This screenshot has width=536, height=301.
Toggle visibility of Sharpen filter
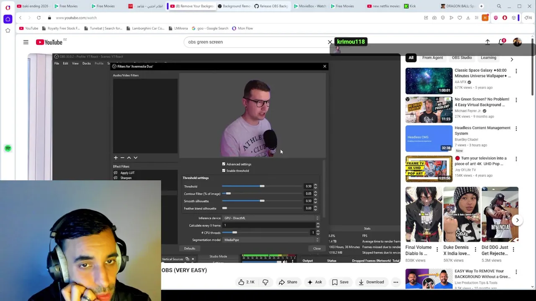(x=116, y=178)
